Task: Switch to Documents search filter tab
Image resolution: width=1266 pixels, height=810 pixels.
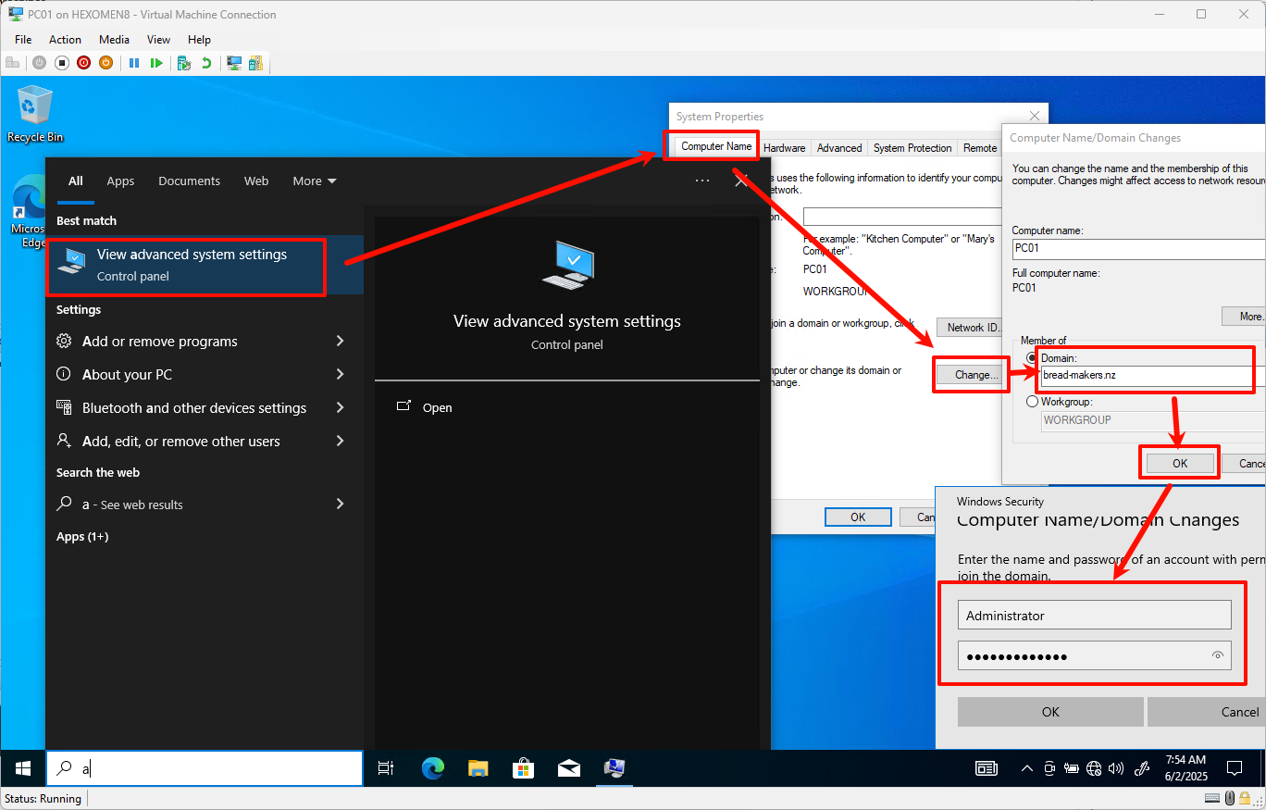Action: (189, 181)
